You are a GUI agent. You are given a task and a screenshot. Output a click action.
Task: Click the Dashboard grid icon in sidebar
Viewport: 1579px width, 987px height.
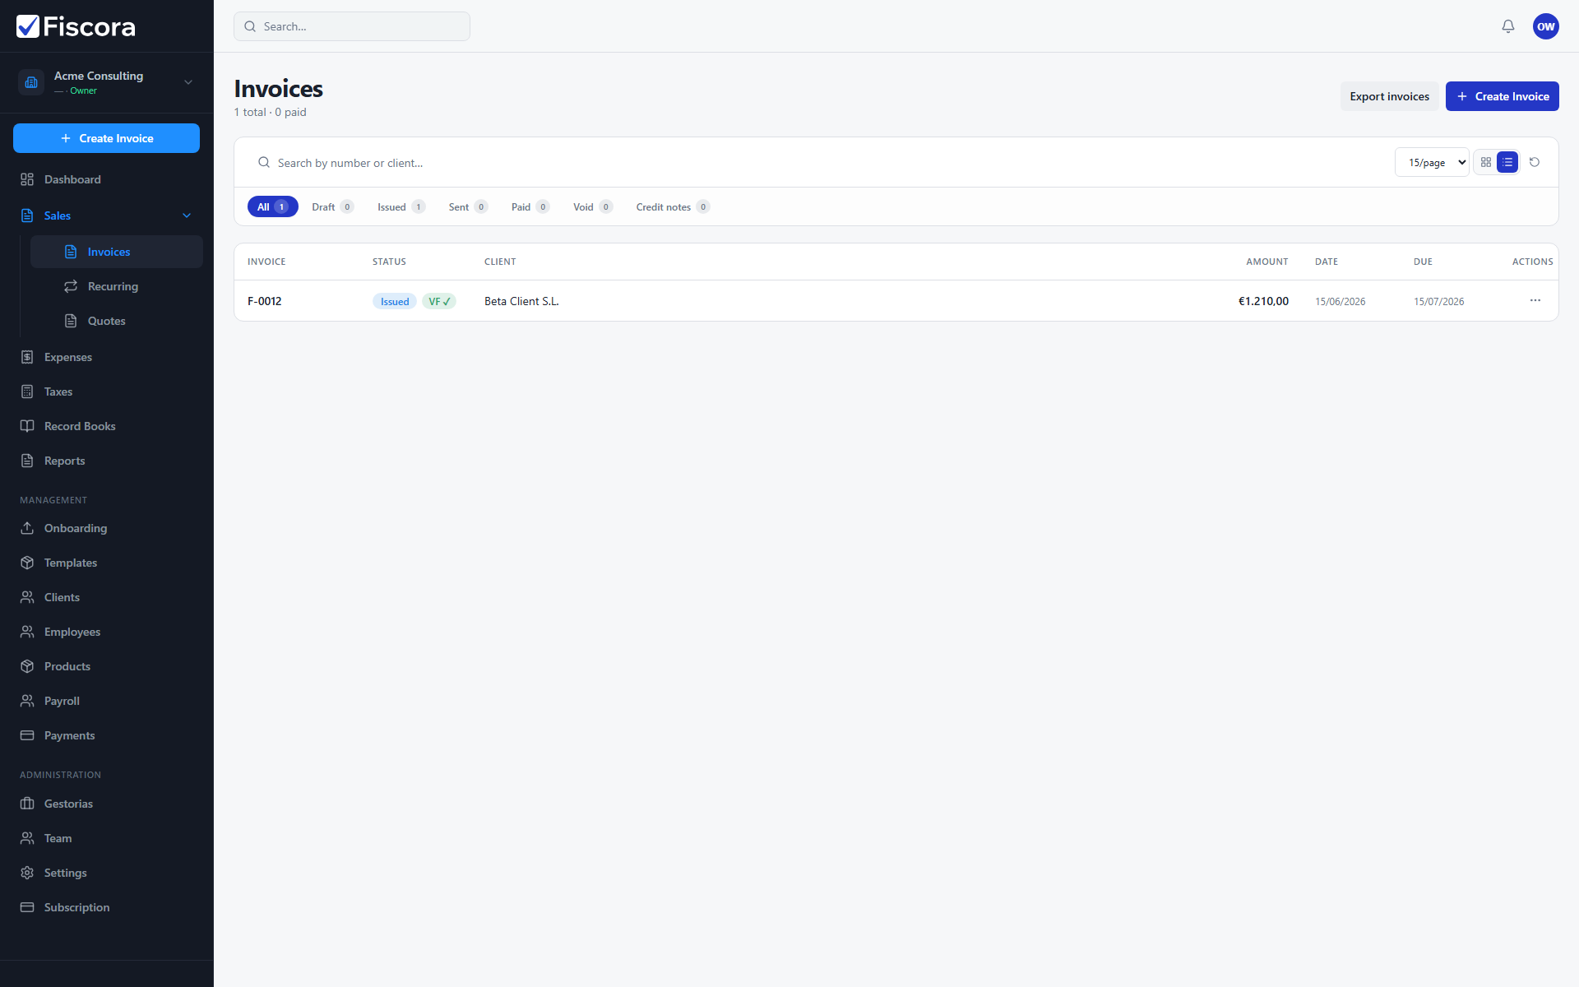tap(27, 179)
